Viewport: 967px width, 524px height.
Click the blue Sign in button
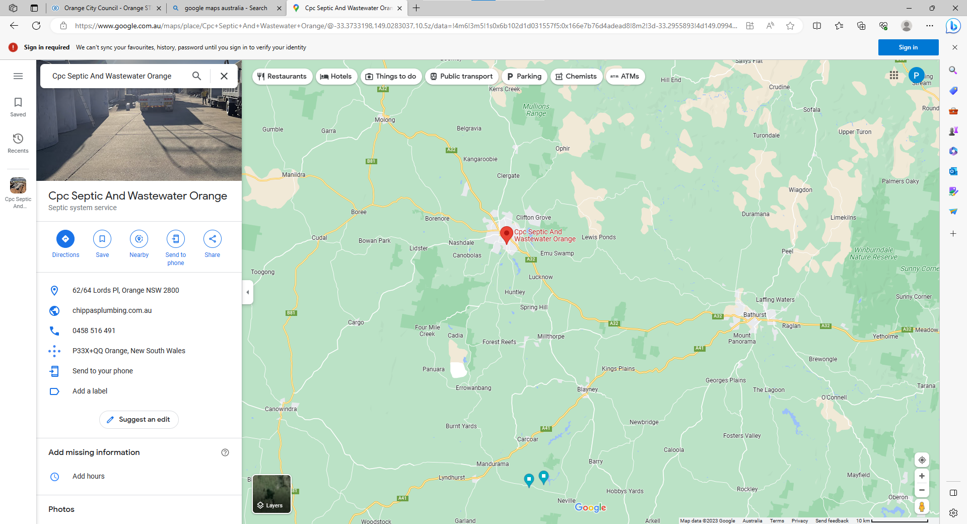pyautogui.click(x=908, y=47)
